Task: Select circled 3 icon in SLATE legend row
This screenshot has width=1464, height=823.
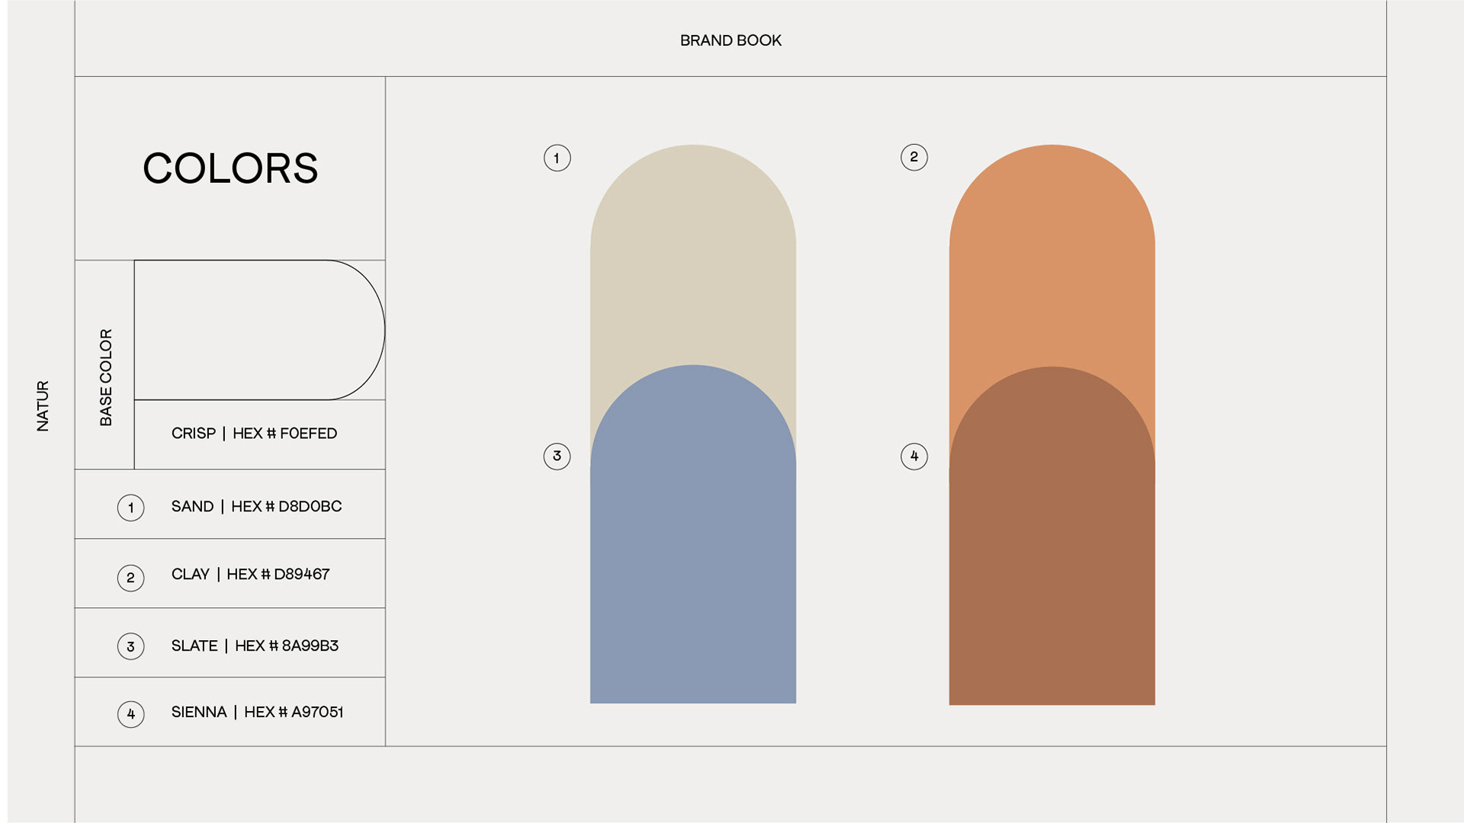Action: pyautogui.click(x=130, y=646)
